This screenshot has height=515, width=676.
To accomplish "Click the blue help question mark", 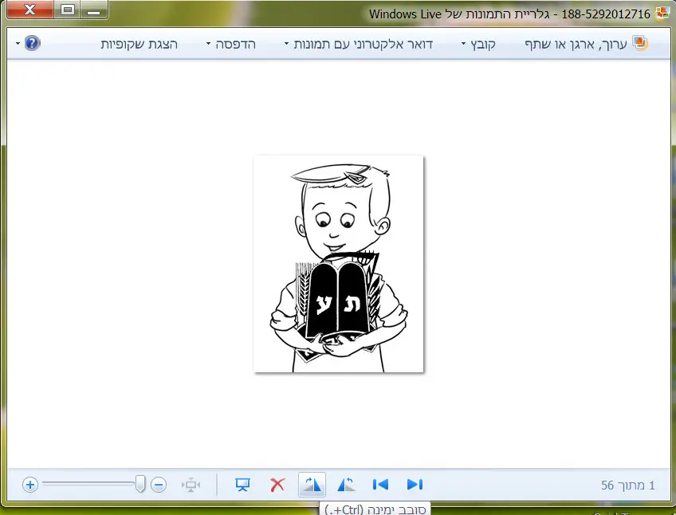I will (32, 44).
